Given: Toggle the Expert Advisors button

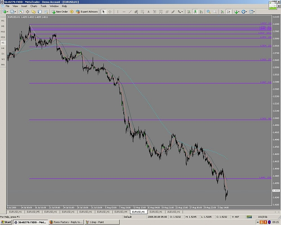Looking at the screenshot, I should (87, 12).
